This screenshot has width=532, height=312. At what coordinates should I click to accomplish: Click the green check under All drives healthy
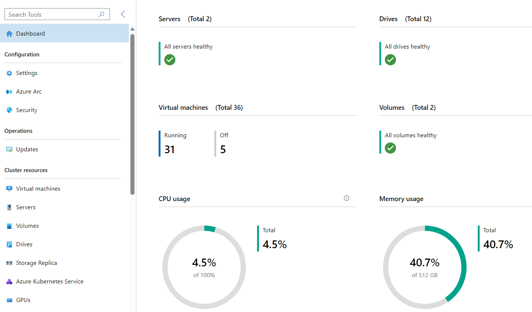click(x=390, y=60)
